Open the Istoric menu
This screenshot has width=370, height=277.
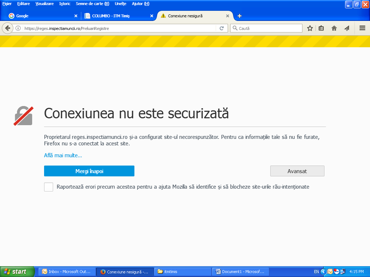coord(65,4)
